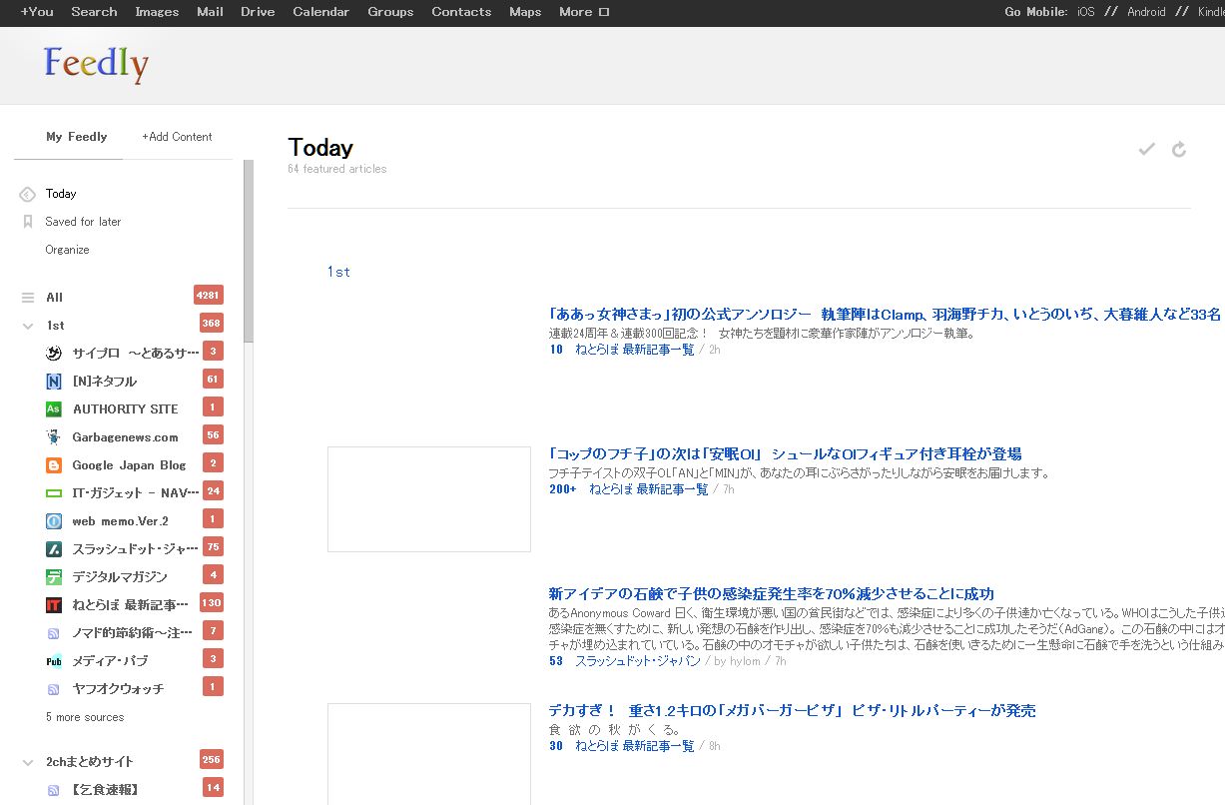1225x805 pixels.
Task: Click the メディア・パブ Pub favicon
Action: [x=54, y=660]
